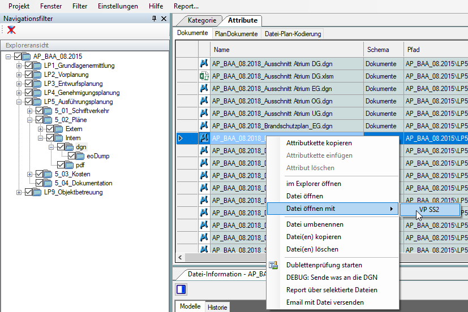
Task: Collapse the 5_02_Pläne node
Action: pos(30,120)
